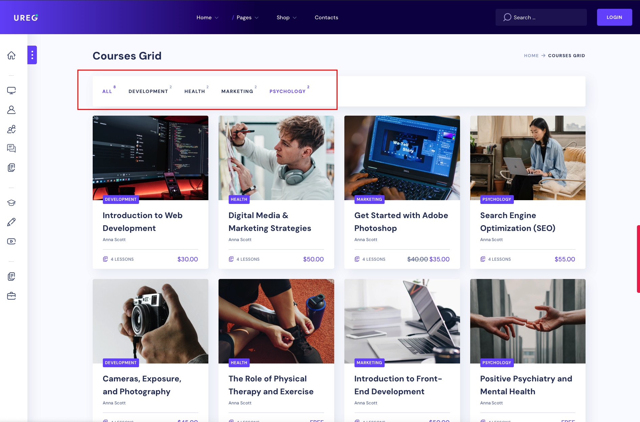Go to Contacts page
This screenshot has height=422, width=640.
point(326,18)
